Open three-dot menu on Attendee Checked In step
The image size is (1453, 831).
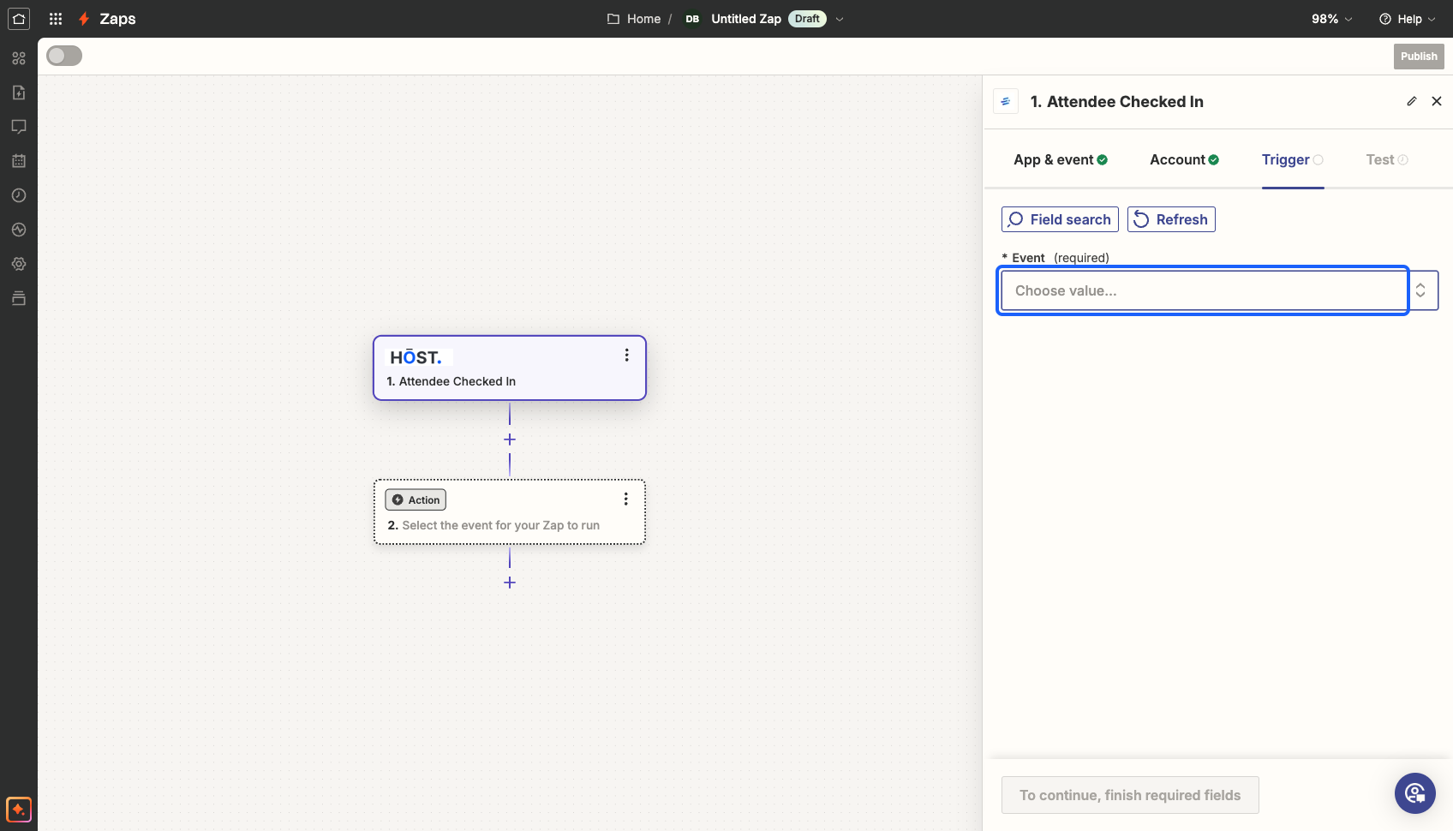coord(627,355)
